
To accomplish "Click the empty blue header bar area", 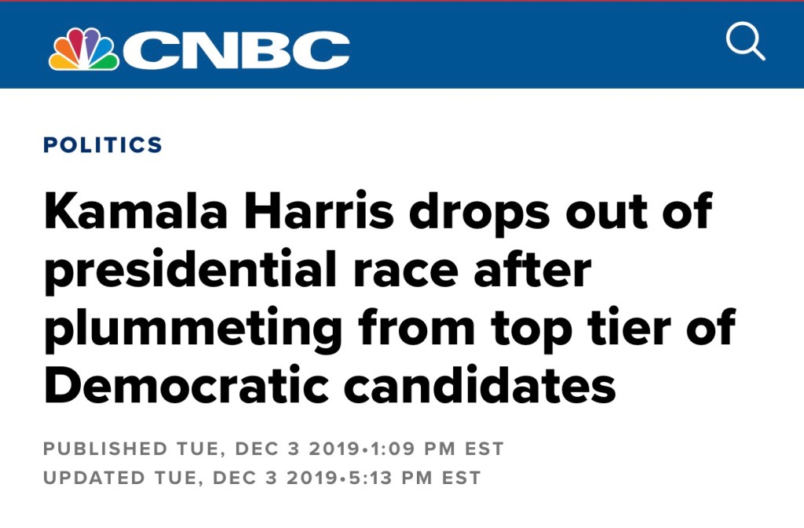I will tap(534, 46).
